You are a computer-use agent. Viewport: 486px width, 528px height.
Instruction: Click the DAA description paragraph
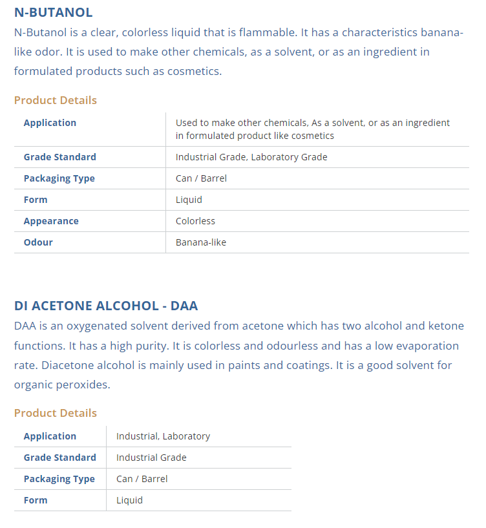(238, 355)
